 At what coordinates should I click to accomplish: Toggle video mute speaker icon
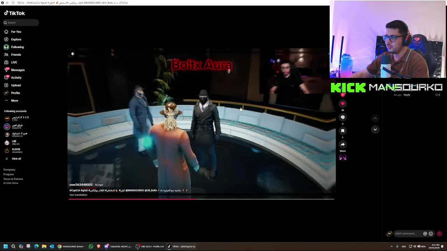click(x=73, y=54)
